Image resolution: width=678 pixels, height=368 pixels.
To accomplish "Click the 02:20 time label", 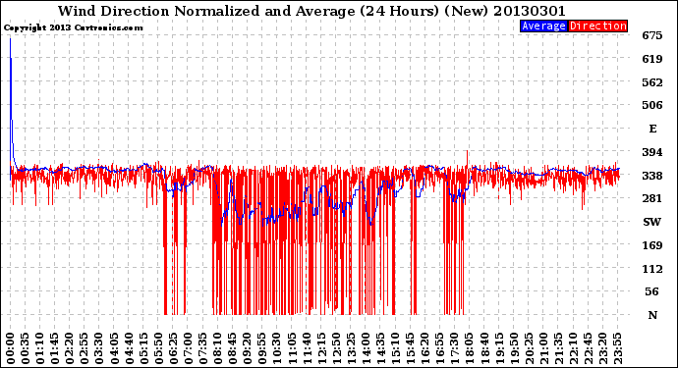I will 70,348.
